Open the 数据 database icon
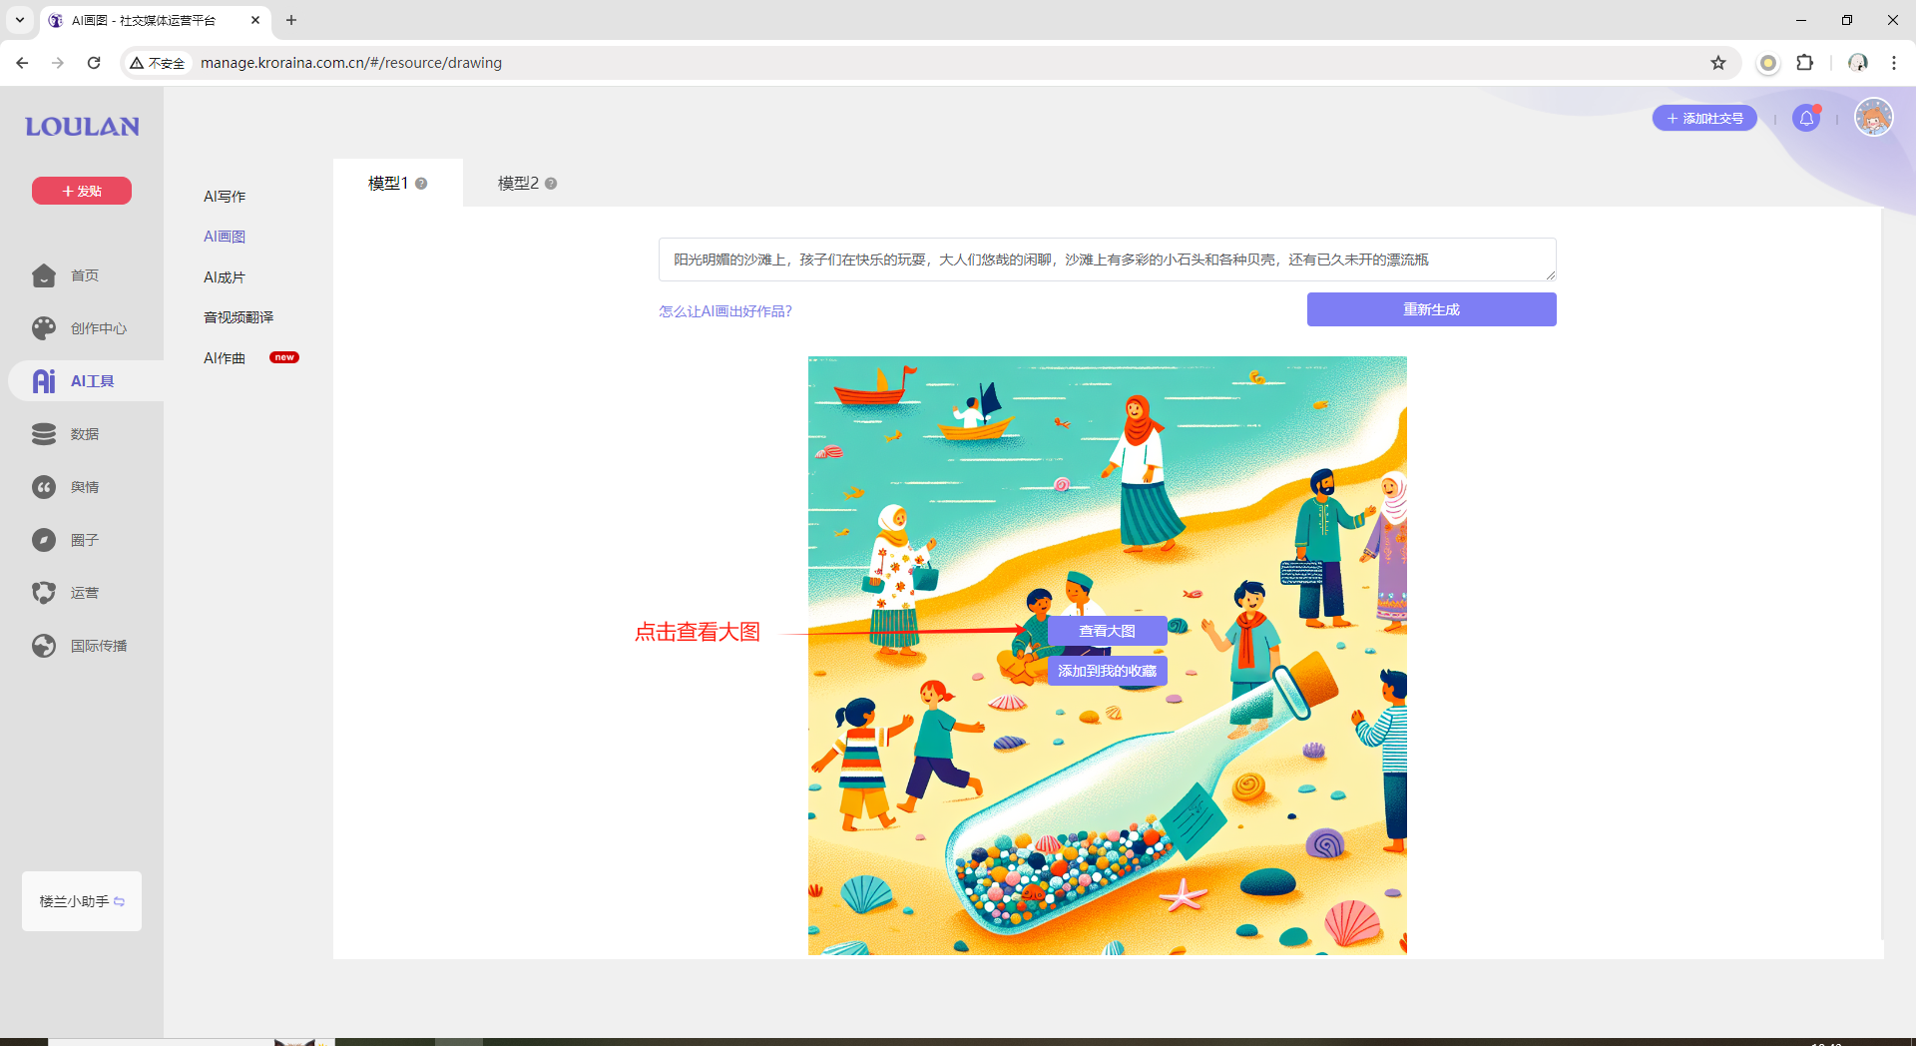Image resolution: width=1916 pixels, height=1046 pixels. pyautogui.click(x=44, y=434)
